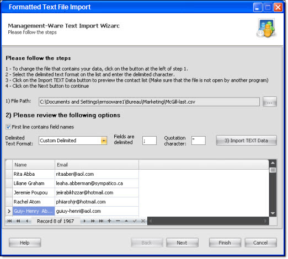Viewport: 288px width, 259px height.
Task: Click the edit record triangle icon
Action: (126, 221)
